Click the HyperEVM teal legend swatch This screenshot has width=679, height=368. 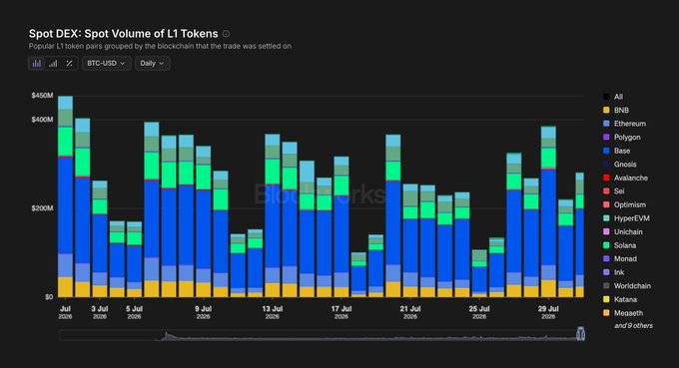pyautogui.click(x=606, y=218)
